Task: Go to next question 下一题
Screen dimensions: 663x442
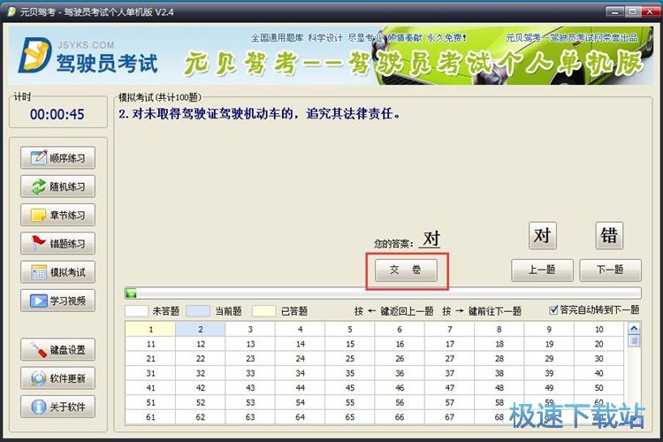Action: point(610,271)
